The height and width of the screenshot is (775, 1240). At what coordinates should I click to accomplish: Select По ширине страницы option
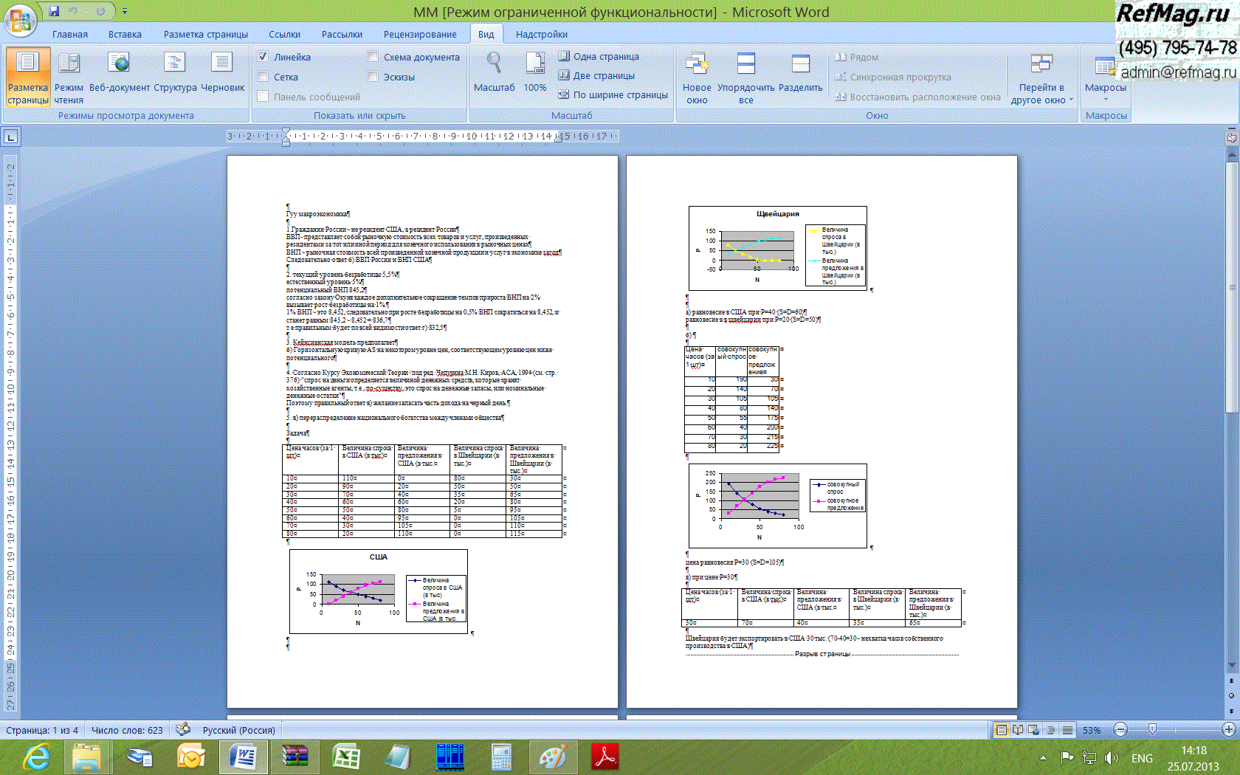click(x=613, y=94)
